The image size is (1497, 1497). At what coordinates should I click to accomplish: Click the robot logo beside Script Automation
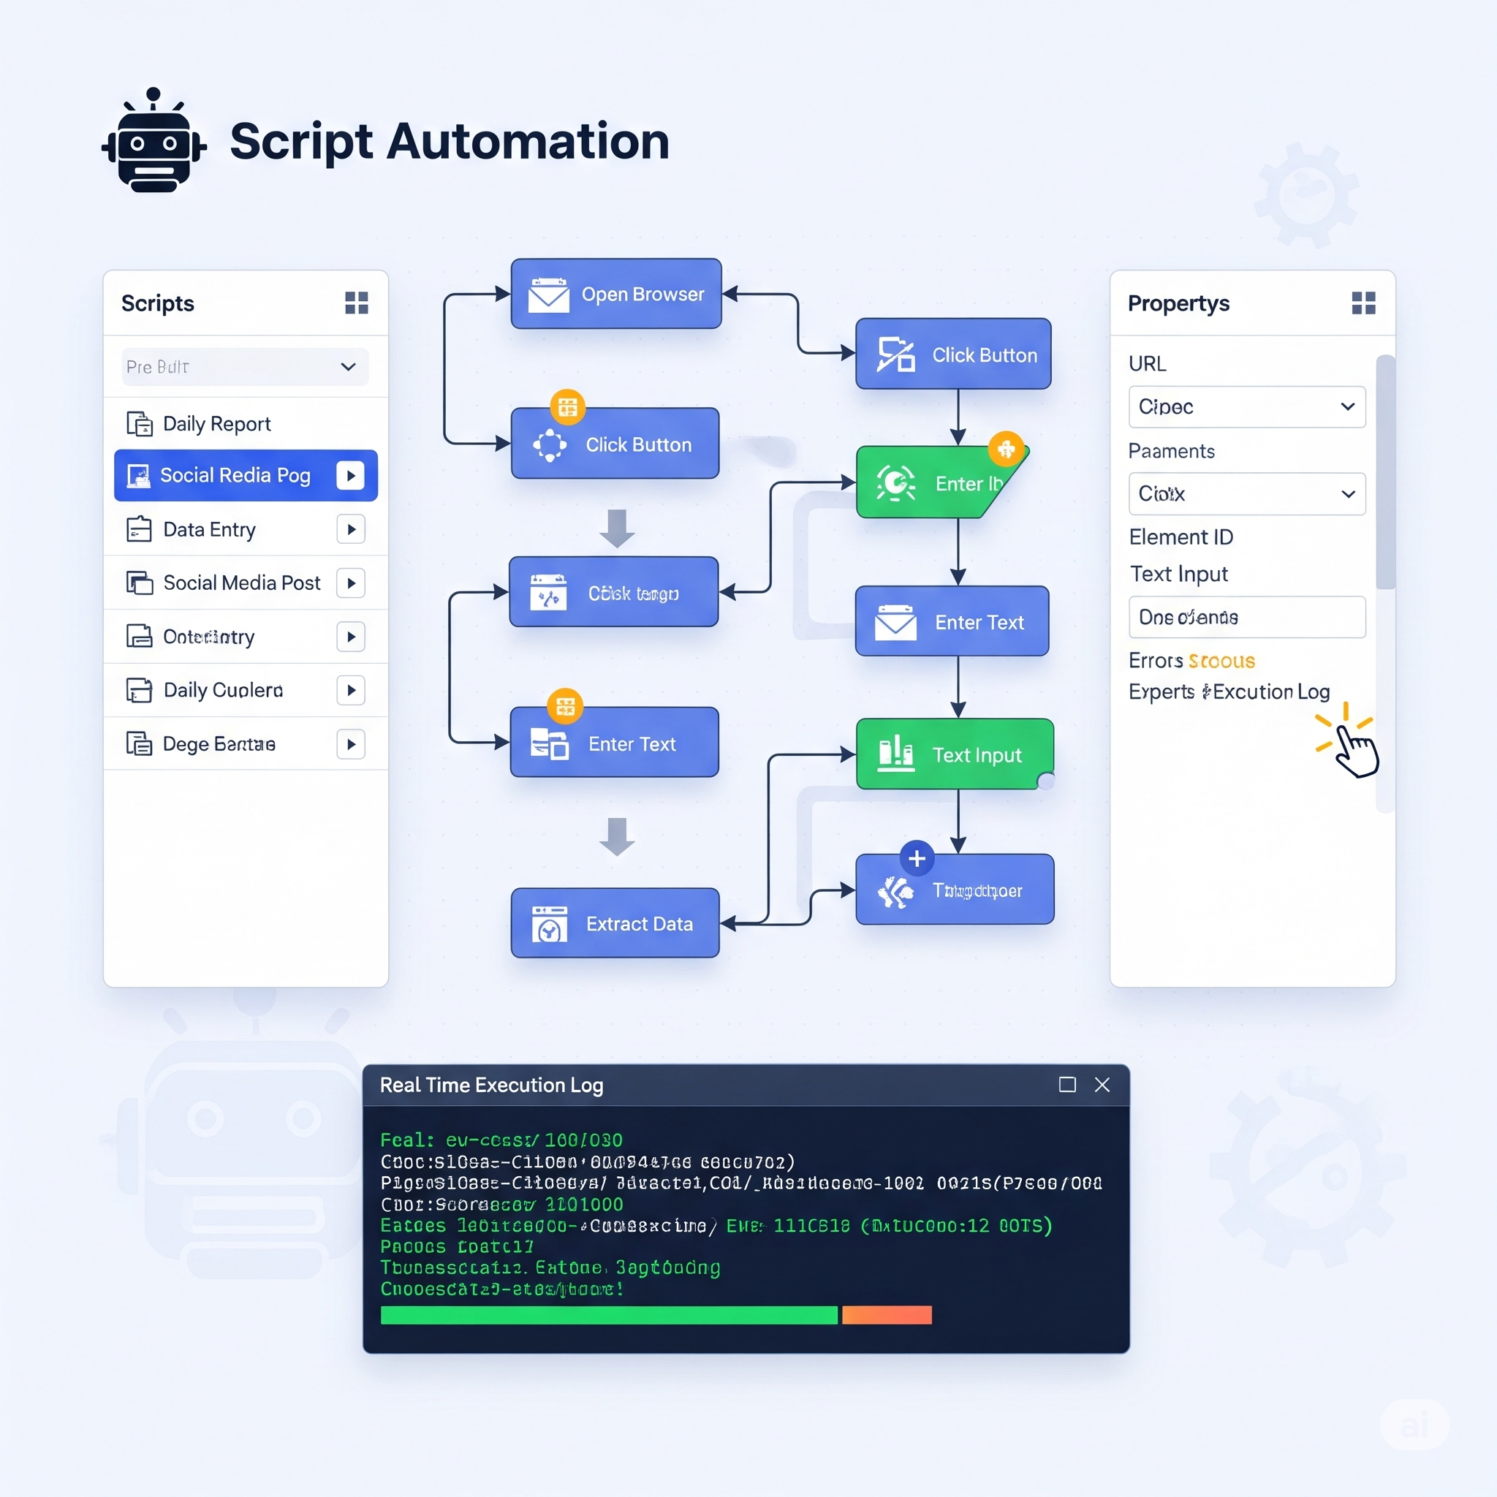(154, 141)
